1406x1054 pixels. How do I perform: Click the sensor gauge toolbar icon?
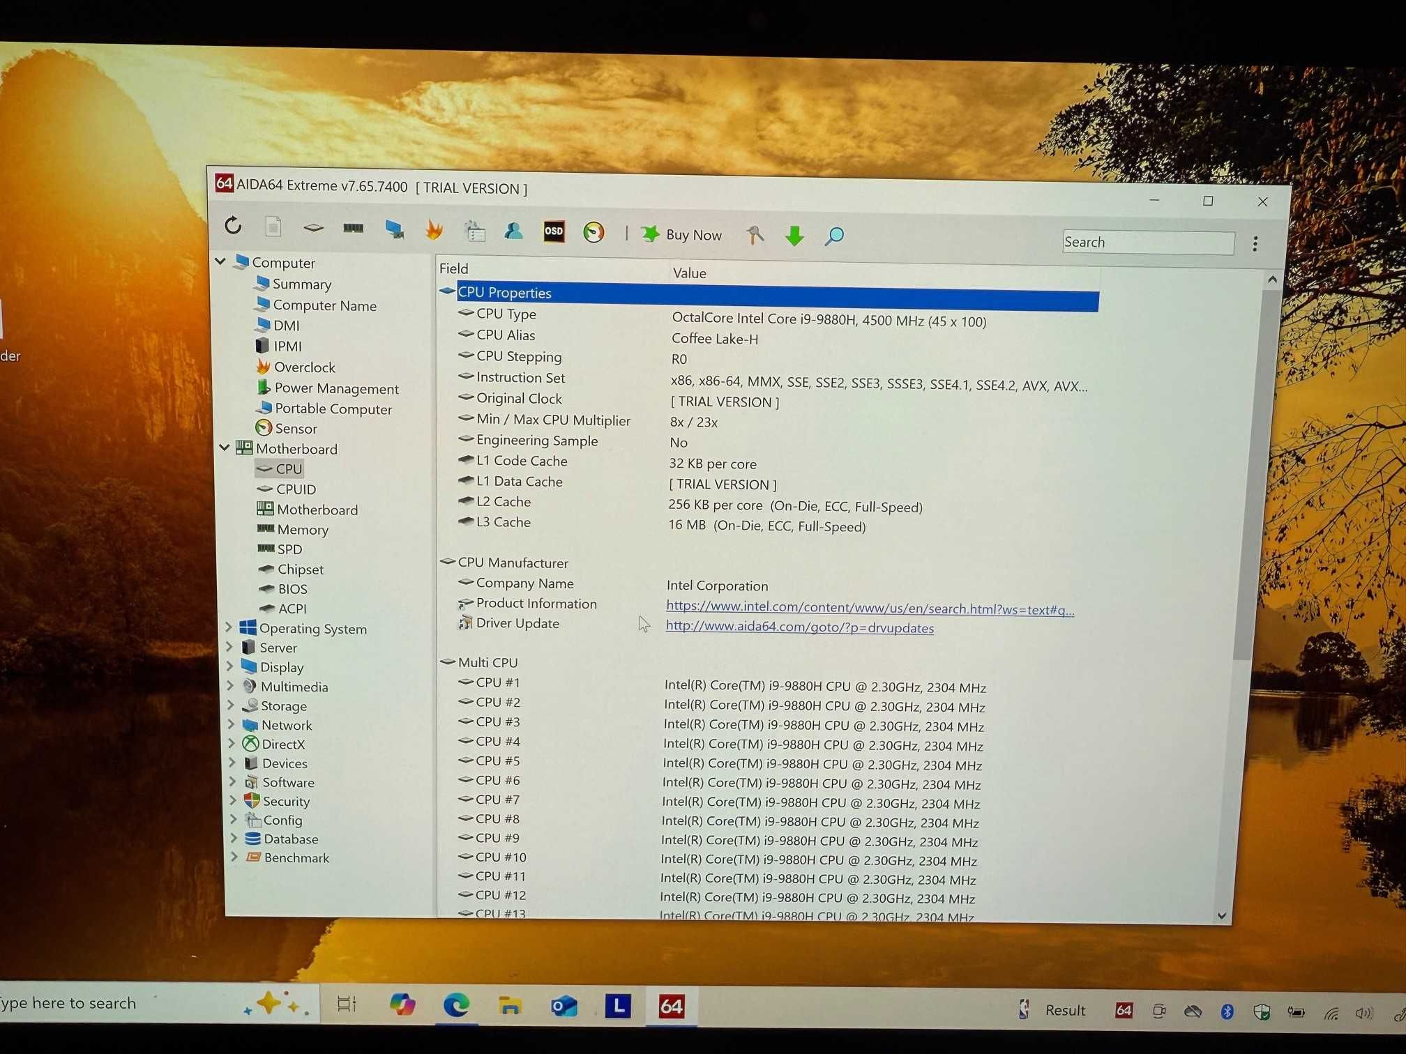click(x=594, y=232)
